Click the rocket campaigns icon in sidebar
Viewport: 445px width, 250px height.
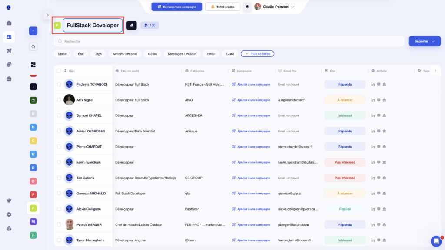pos(9,51)
